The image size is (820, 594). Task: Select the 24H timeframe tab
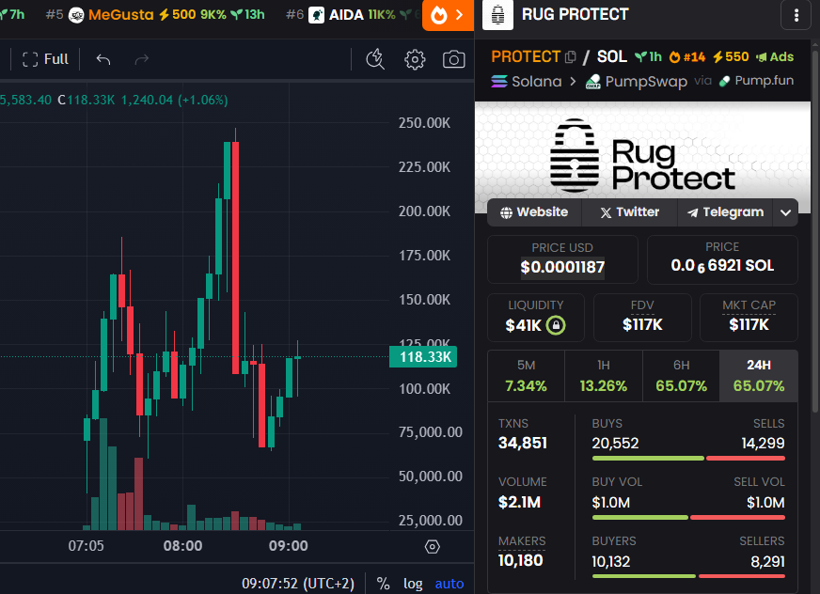759,376
